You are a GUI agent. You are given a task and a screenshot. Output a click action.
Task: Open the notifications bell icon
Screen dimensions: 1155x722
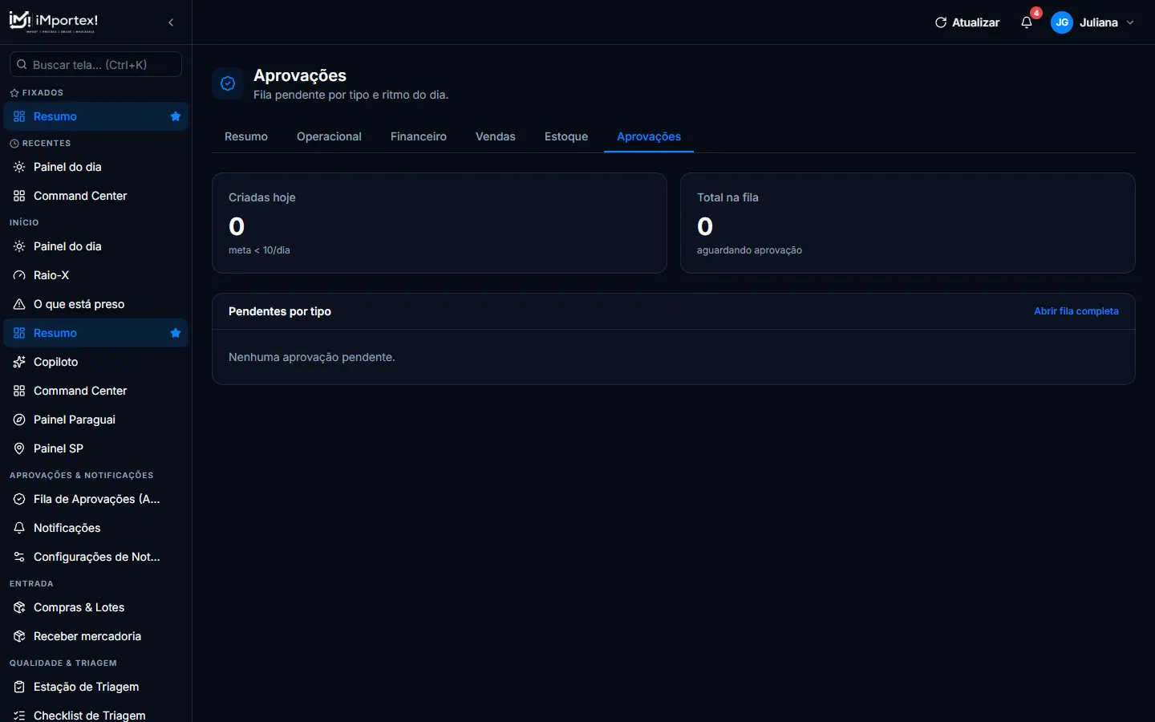pos(1027,22)
